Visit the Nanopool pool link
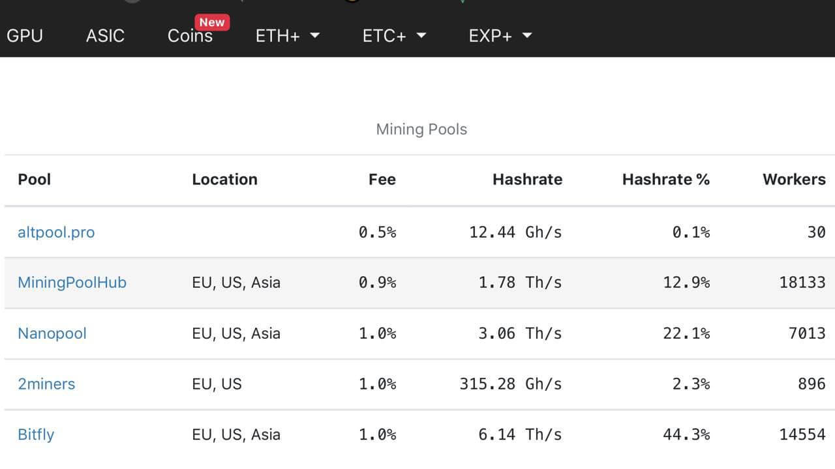 pos(52,333)
